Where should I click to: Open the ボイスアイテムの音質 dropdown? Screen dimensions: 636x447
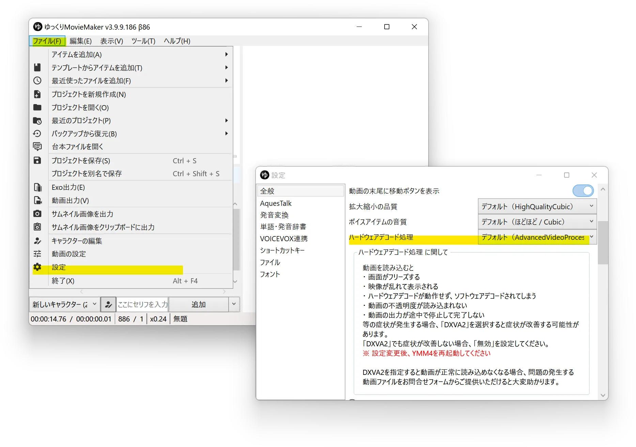pos(537,222)
